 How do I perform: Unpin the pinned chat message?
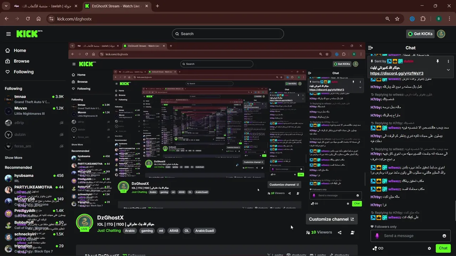(437, 62)
